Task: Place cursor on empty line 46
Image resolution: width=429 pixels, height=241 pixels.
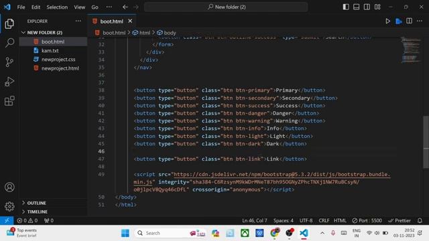Action: click(265, 151)
